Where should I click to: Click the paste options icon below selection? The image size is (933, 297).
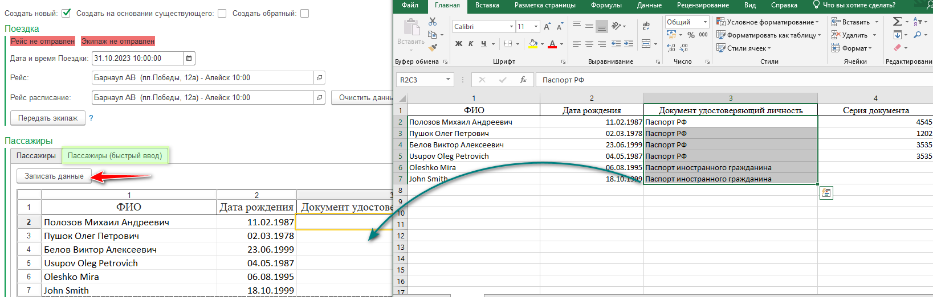826,193
